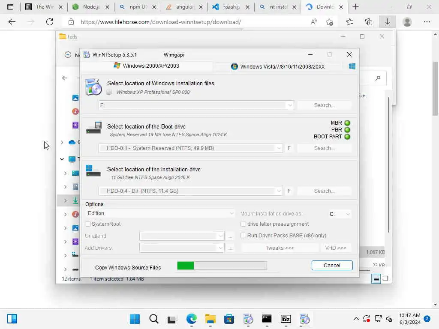Viewport: 439px width, 329px height.
Task: Click the MBR green status indicator
Action: point(347,123)
